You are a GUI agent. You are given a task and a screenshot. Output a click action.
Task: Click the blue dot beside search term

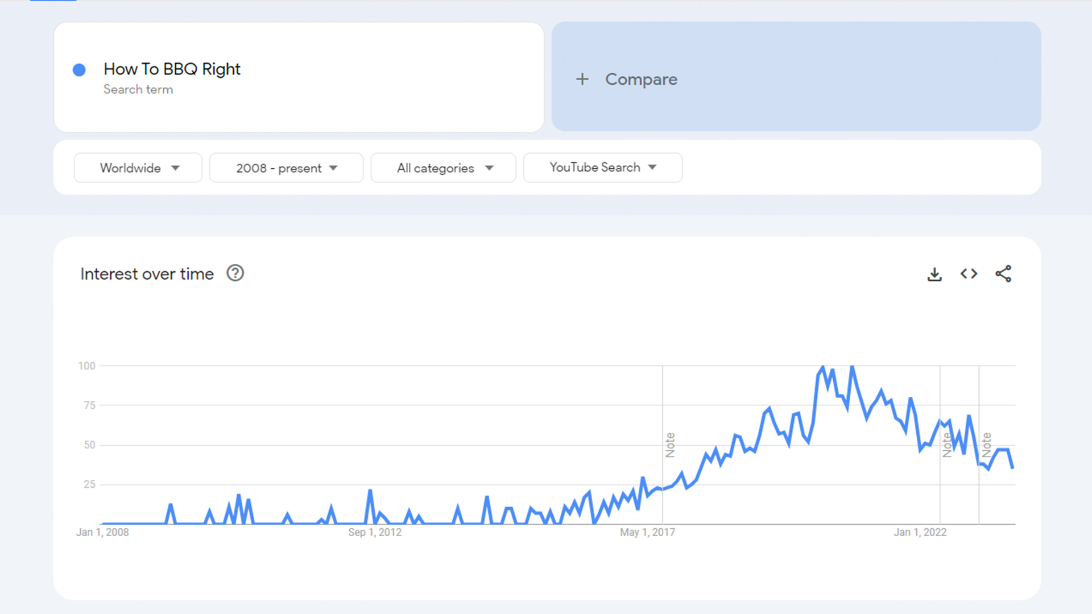[x=79, y=70]
